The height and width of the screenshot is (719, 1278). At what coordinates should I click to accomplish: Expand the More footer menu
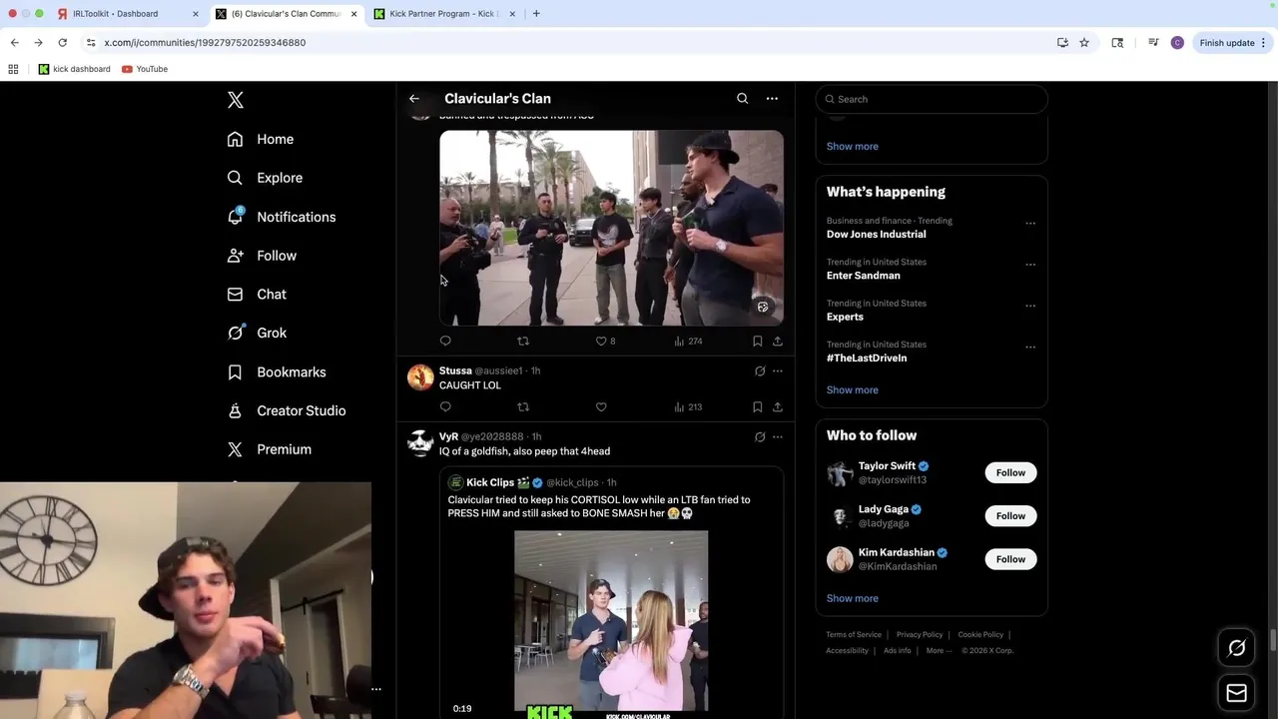coord(939,650)
